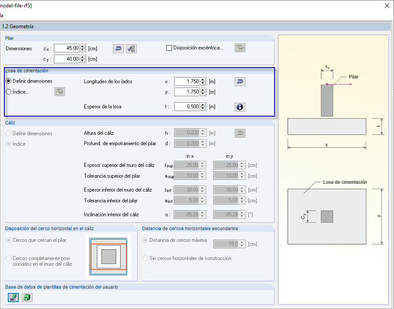Show info for slab thickness t
This screenshot has height=309, width=394.
click(x=240, y=107)
